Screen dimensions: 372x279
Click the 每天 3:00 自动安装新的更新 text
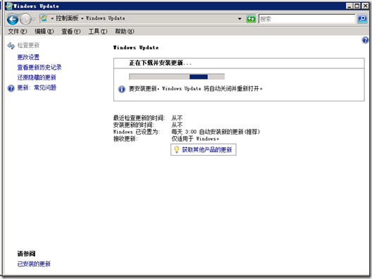pyautogui.click(x=216, y=132)
